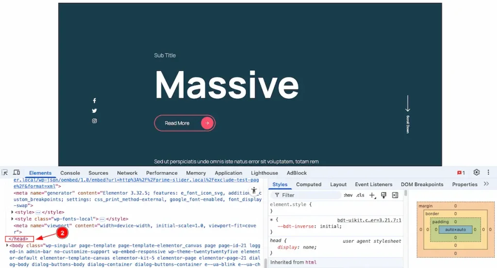Click the inspect element picker icon
Screen dimensions: 497x268
point(5,173)
